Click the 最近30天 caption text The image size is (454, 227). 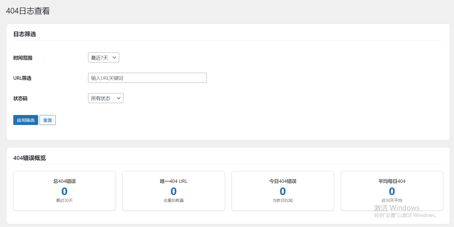click(64, 200)
